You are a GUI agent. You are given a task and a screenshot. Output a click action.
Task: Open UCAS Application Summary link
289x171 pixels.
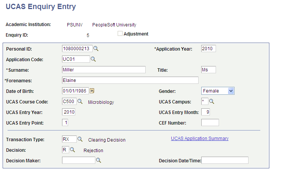pos(200,139)
